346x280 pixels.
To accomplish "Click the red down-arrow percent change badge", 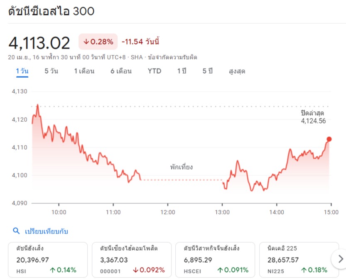I will (98, 42).
